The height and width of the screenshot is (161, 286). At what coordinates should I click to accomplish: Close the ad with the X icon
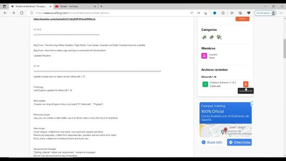coord(252,102)
